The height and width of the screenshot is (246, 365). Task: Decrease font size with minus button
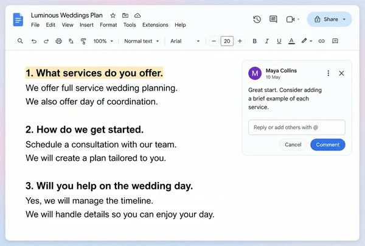(x=214, y=41)
